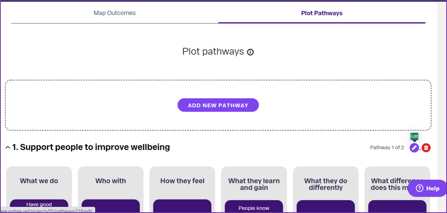Click the ADD NEW PATHWAY button
The image size is (447, 213).
click(218, 105)
